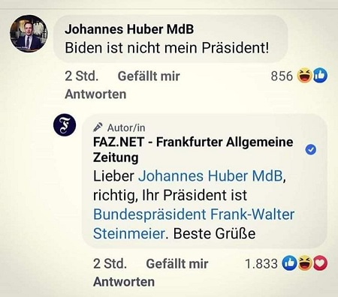The image size is (338, 297).
Task: Open the tagged Johannes Huber MdB link
Action: pyautogui.click(x=210, y=176)
